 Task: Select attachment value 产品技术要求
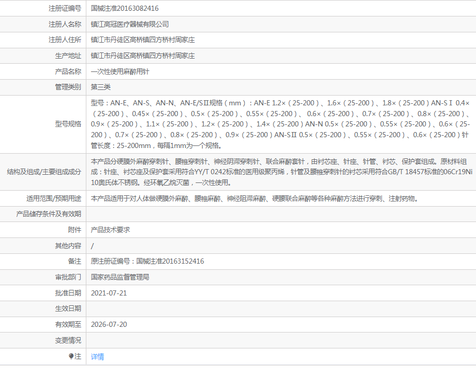(x=111, y=230)
